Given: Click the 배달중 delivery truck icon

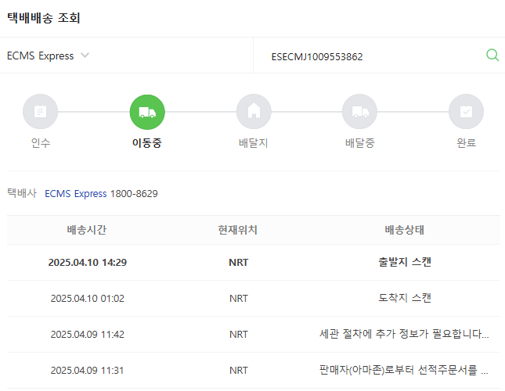Looking at the screenshot, I should click(359, 112).
